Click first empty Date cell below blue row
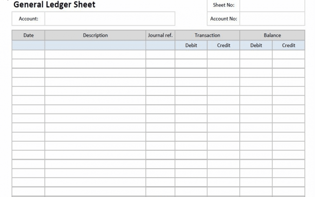Screen dimensions: 315x197 point(28,54)
